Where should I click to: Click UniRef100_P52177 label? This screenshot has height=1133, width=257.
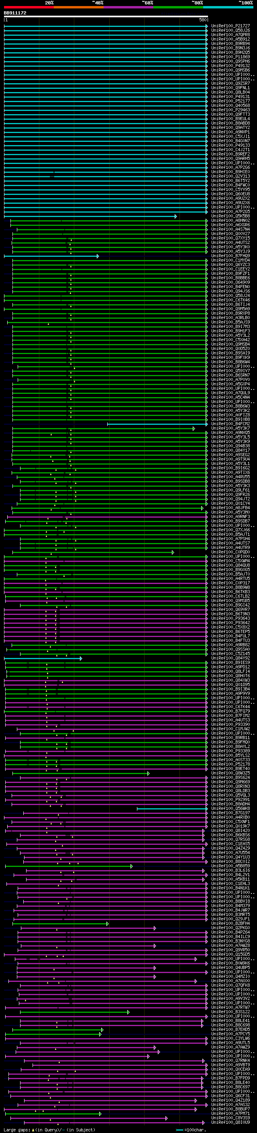pos(230,101)
